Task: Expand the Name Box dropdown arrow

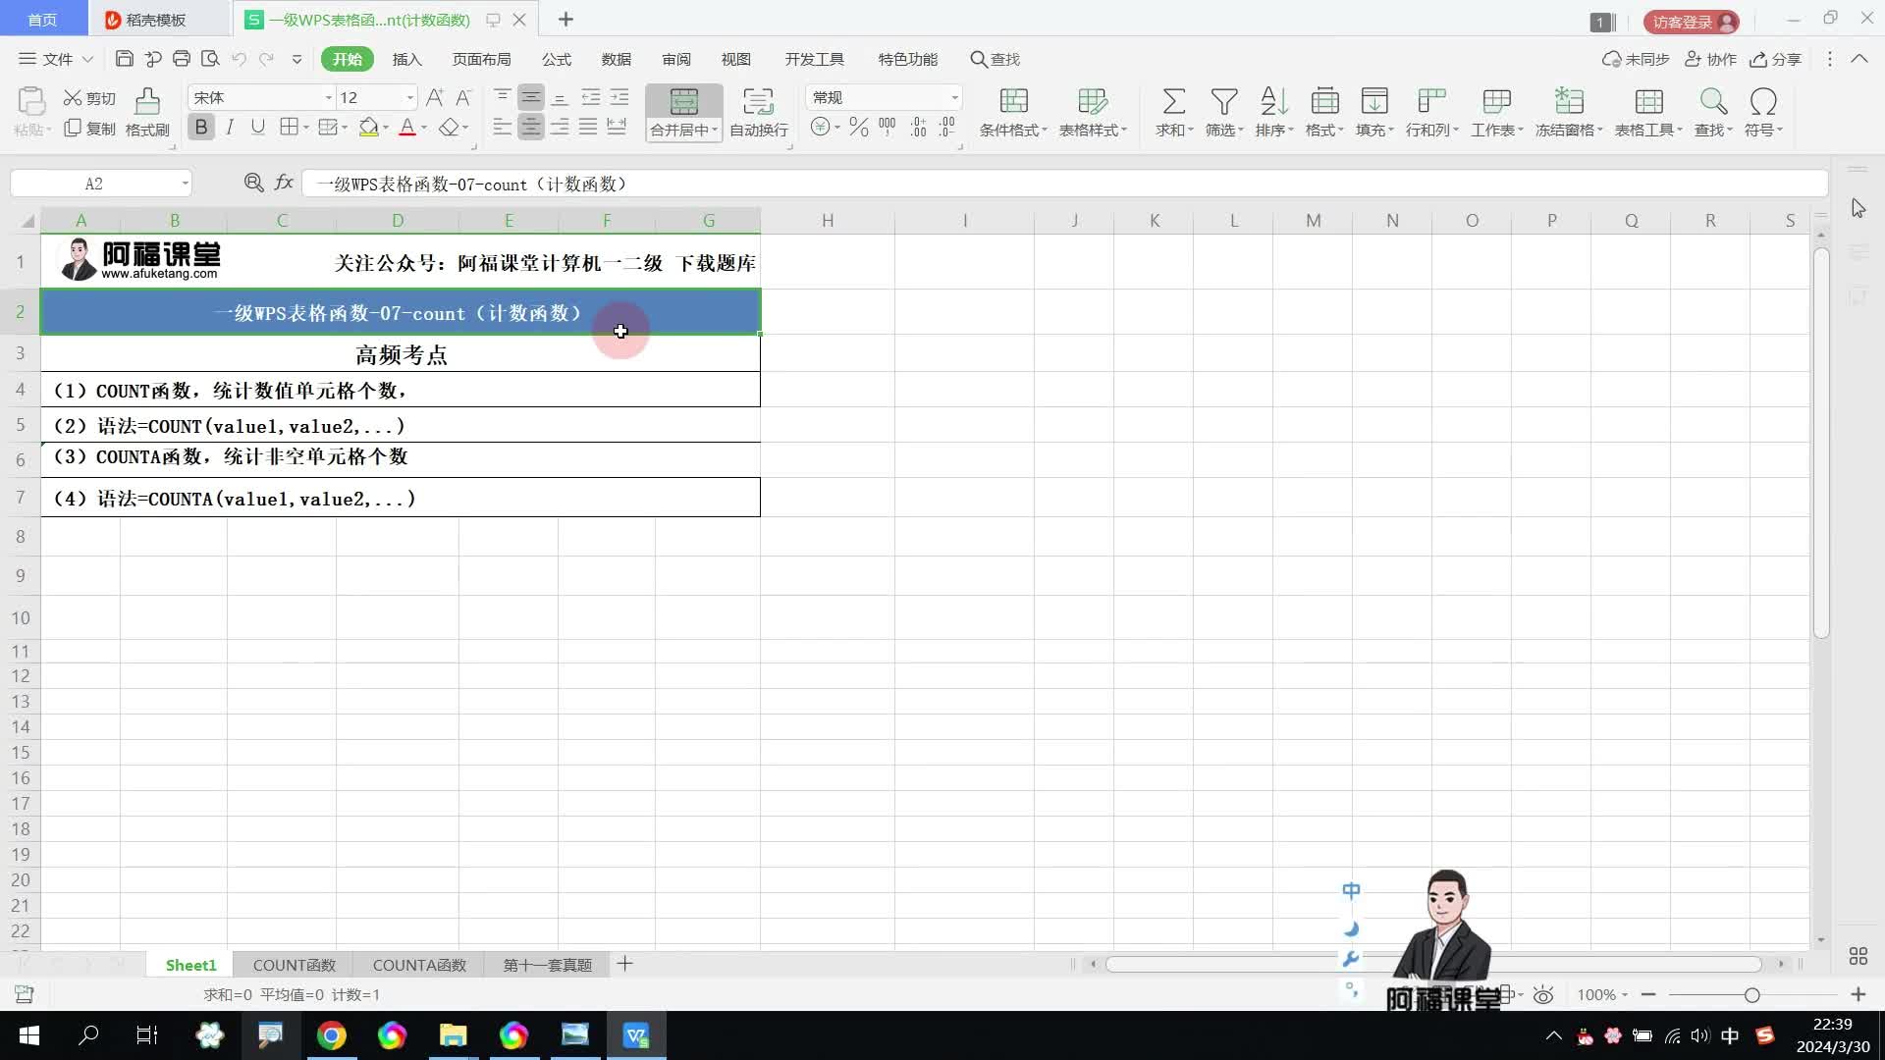Action: tap(185, 184)
